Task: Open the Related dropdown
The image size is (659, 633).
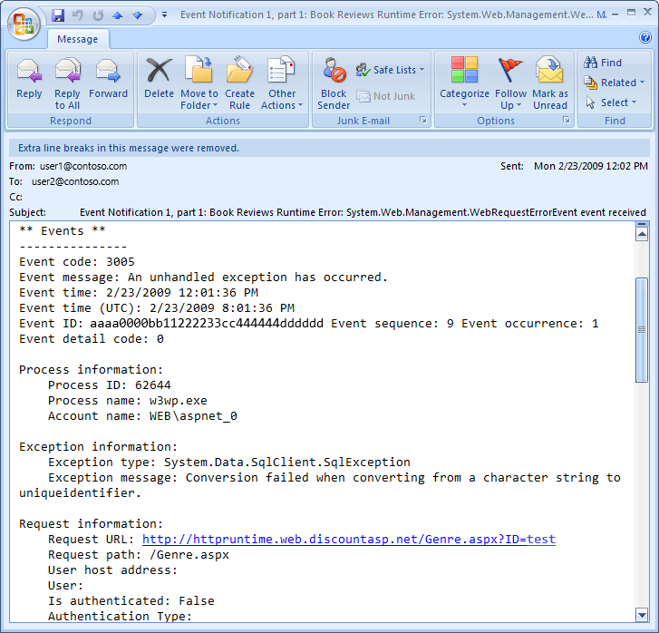Action: (614, 83)
